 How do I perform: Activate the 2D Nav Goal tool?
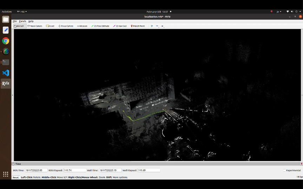(x=120, y=26)
